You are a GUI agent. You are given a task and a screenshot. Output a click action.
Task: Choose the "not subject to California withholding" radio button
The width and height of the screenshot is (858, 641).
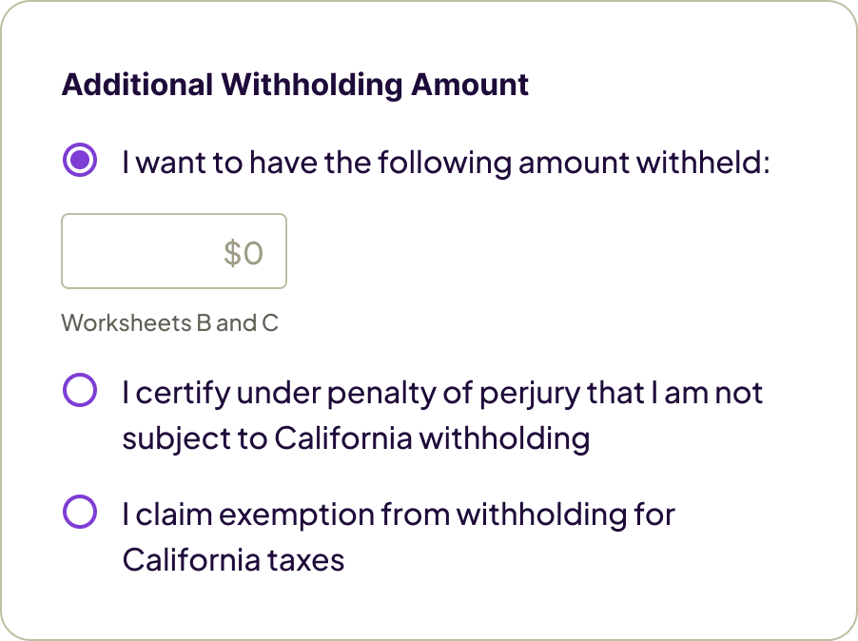click(80, 390)
